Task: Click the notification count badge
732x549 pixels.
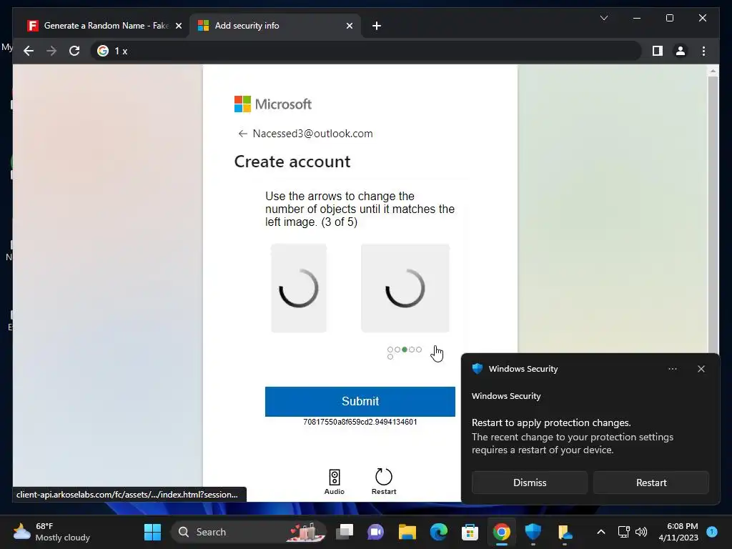Action: point(711,531)
